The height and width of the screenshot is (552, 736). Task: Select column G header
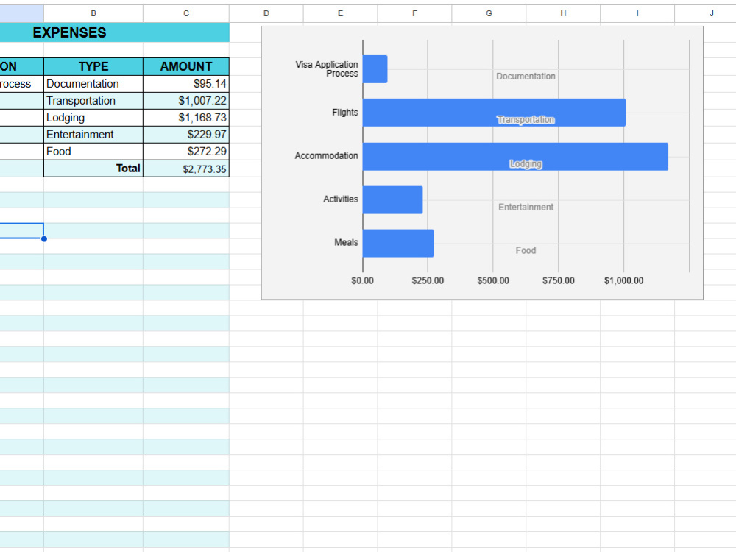tap(489, 13)
